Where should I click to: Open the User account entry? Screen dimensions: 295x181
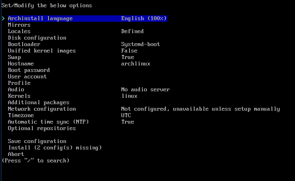tap(27, 77)
